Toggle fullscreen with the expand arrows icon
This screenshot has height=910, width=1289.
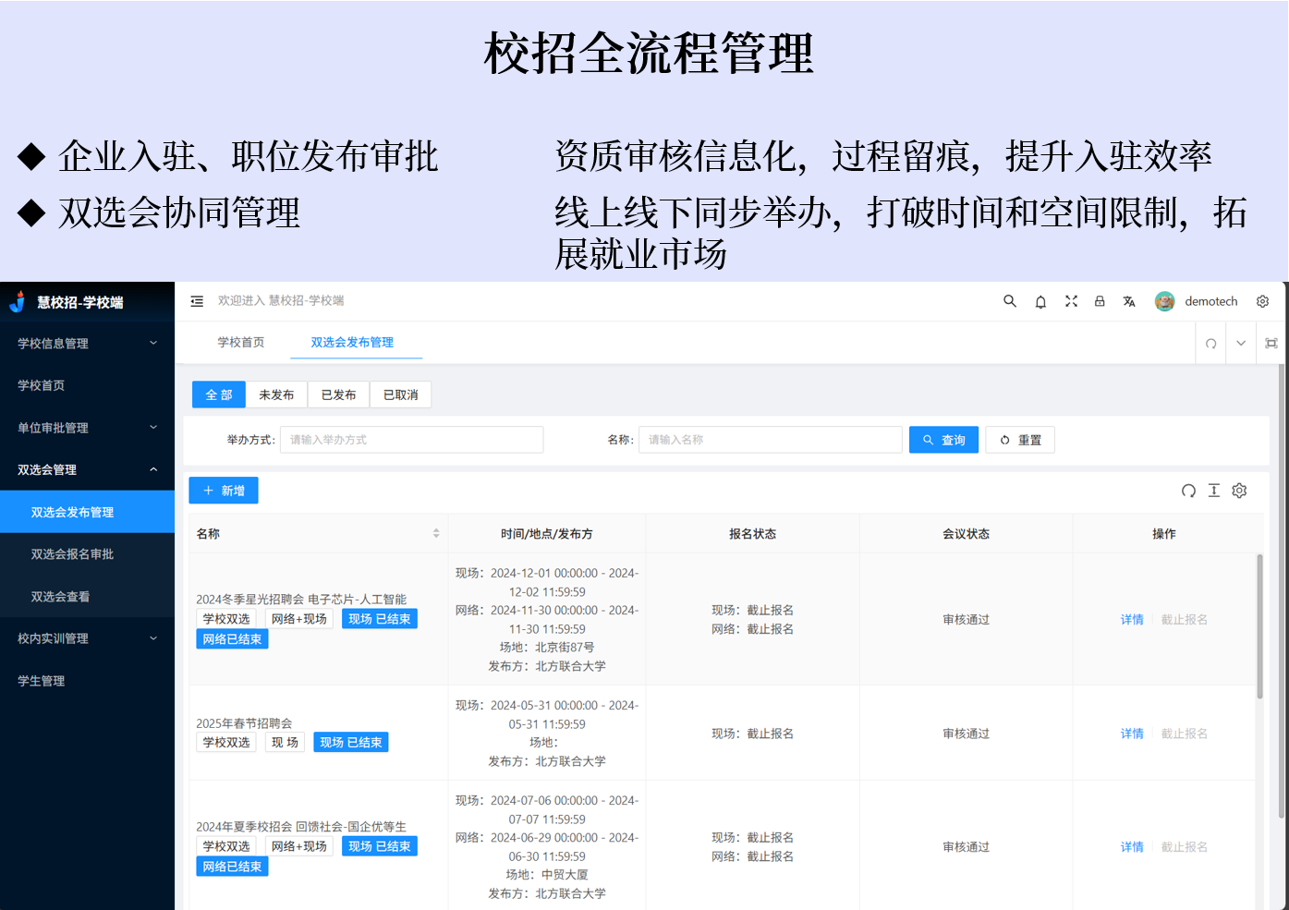point(1071,301)
